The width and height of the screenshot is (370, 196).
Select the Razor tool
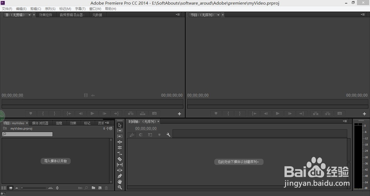tap(120, 159)
